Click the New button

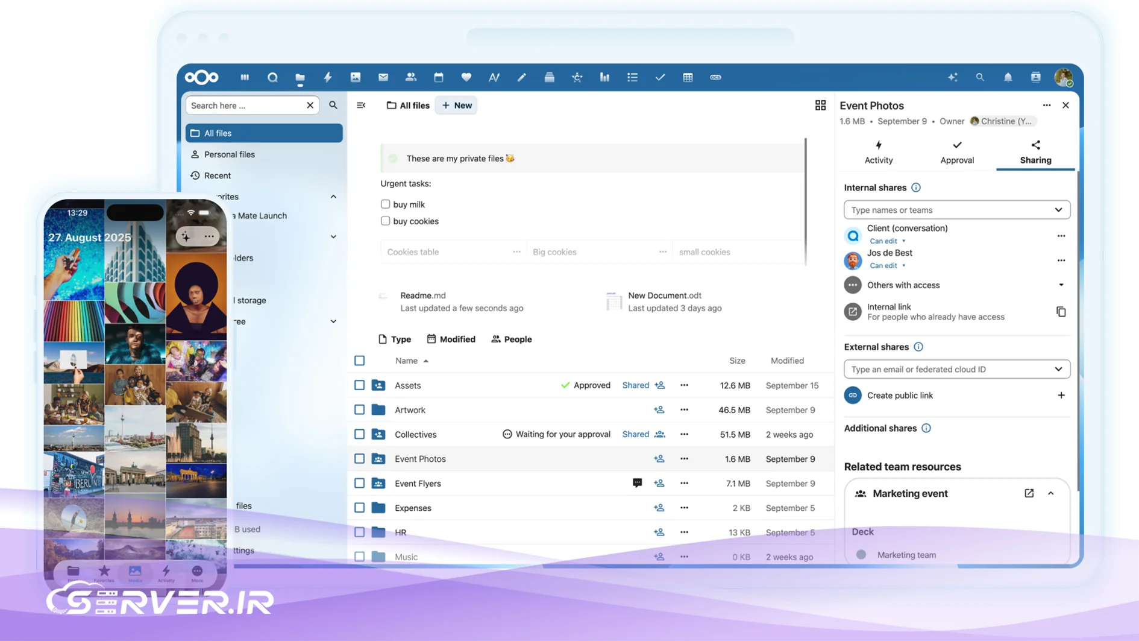point(456,106)
